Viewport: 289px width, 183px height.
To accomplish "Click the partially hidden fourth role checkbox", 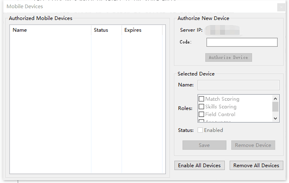I will pos(201,121).
